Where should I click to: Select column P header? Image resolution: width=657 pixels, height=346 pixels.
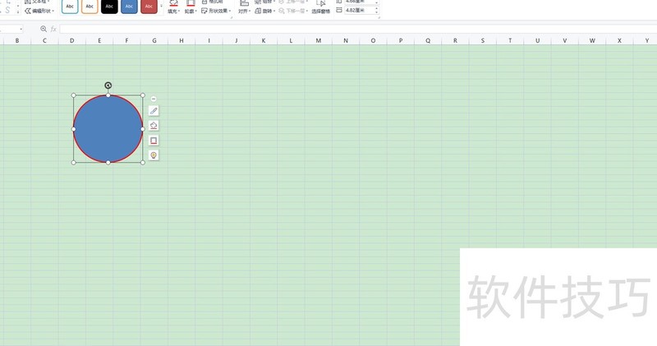401,40
